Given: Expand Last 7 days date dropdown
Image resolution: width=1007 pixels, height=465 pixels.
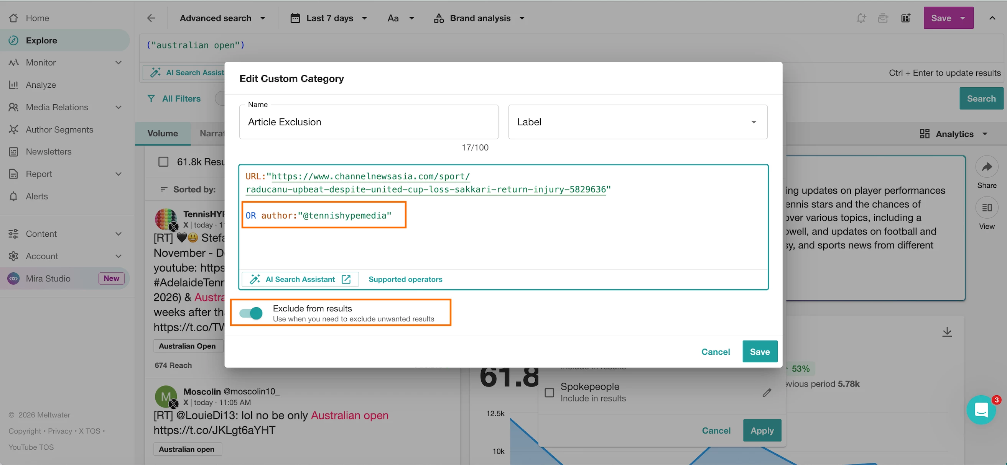Looking at the screenshot, I should (329, 18).
